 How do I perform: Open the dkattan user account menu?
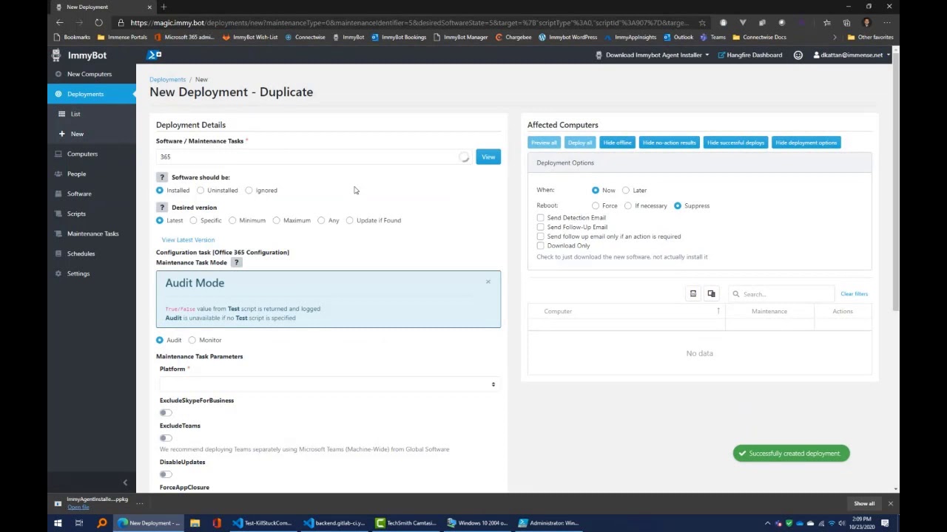pos(852,55)
